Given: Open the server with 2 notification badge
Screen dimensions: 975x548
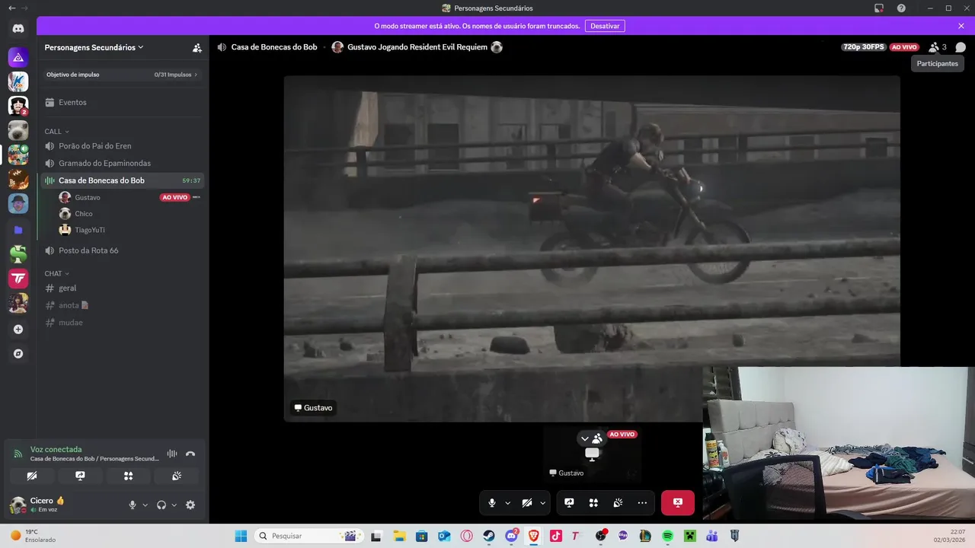Looking at the screenshot, I should 18,106.
